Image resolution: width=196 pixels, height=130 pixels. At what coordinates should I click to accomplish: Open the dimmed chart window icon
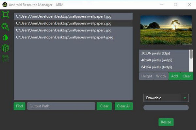[x=5, y=58]
